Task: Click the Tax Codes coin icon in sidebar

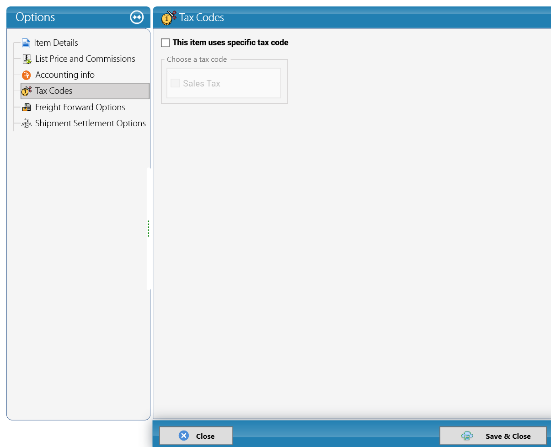Action: pos(27,91)
